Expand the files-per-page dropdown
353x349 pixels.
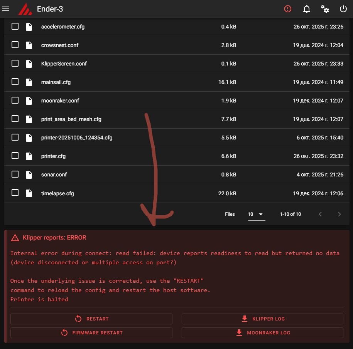click(x=257, y=215)
